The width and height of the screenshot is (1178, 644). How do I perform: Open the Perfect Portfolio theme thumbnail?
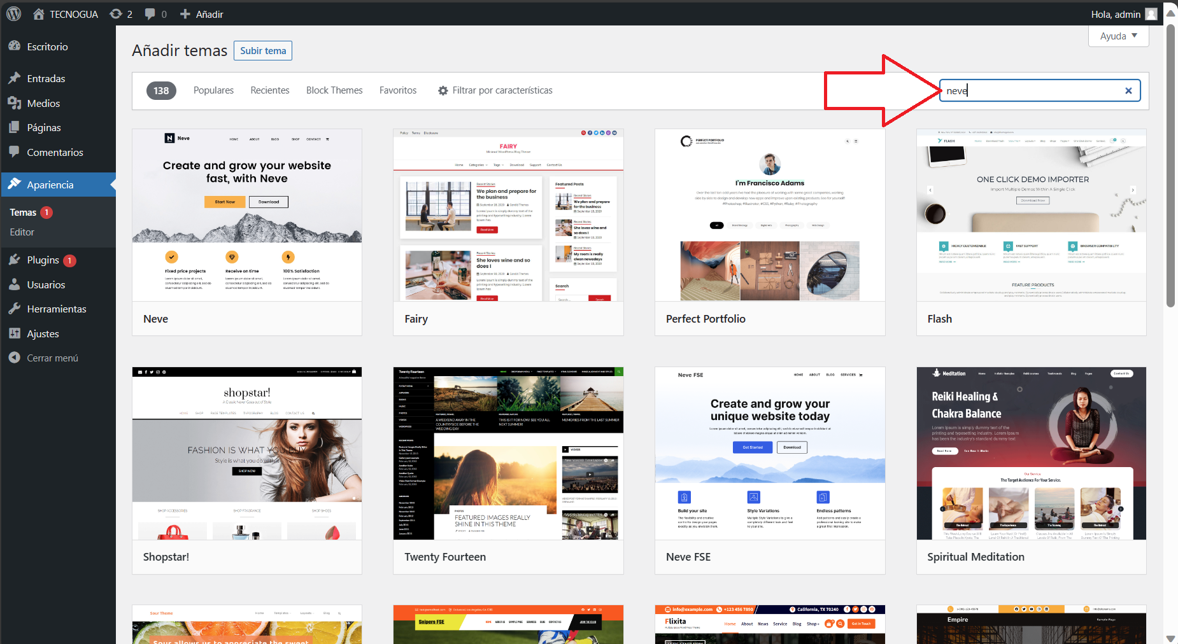coord(770,215)
